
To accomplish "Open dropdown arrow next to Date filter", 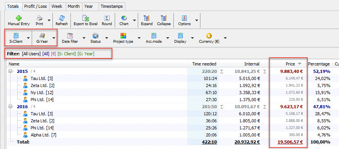I will pos(84,38).
